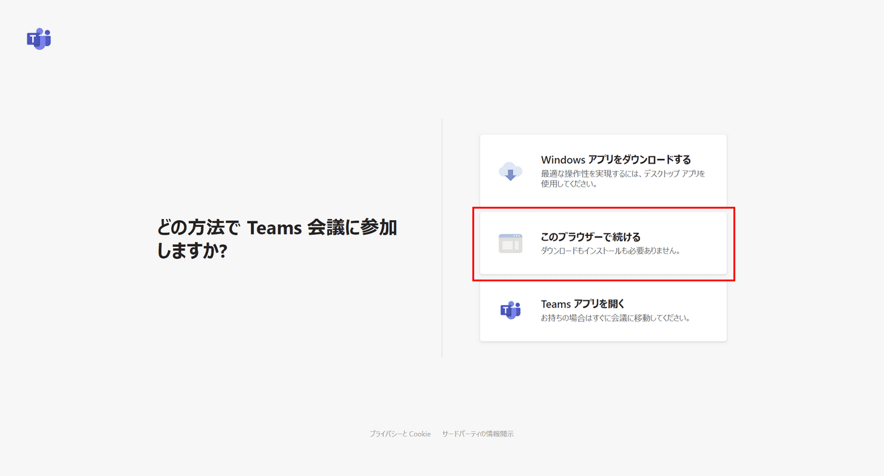Click text '最適な操作性を実現するには、デスクトップ アプリを'
This screenshot has height=476, width=884.
[x=623, y=173]
